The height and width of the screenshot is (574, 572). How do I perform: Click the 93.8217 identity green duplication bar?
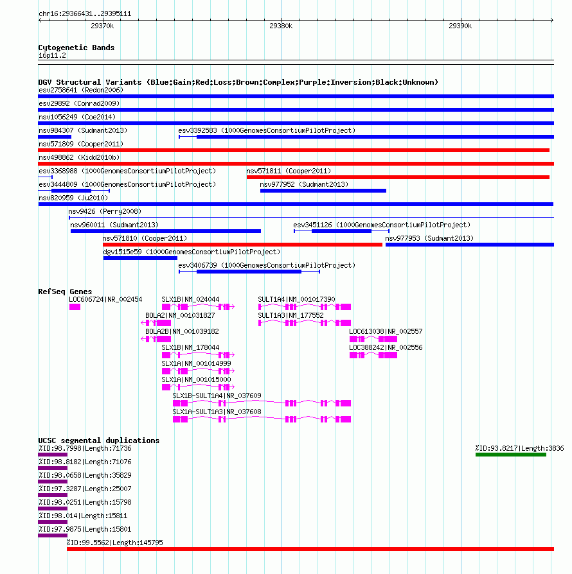pos(511,455)
